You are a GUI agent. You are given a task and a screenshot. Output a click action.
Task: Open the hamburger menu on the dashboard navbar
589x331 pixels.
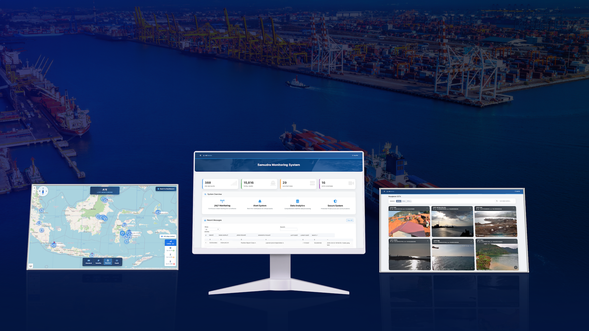tap(200, 155)
